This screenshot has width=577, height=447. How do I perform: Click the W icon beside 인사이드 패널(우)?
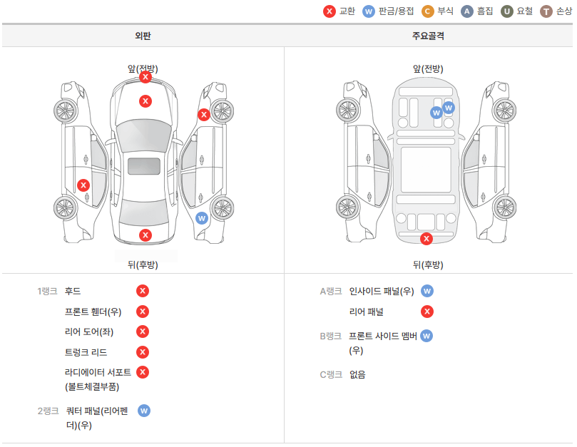coord(427,291)
